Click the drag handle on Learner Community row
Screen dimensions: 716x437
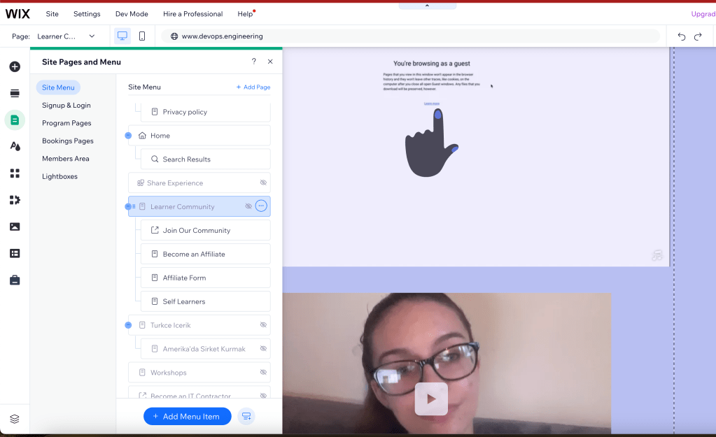tap(134, 207)
